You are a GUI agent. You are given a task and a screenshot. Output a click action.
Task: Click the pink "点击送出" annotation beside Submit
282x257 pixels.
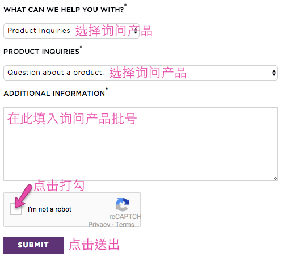click(x=94, y=245)
